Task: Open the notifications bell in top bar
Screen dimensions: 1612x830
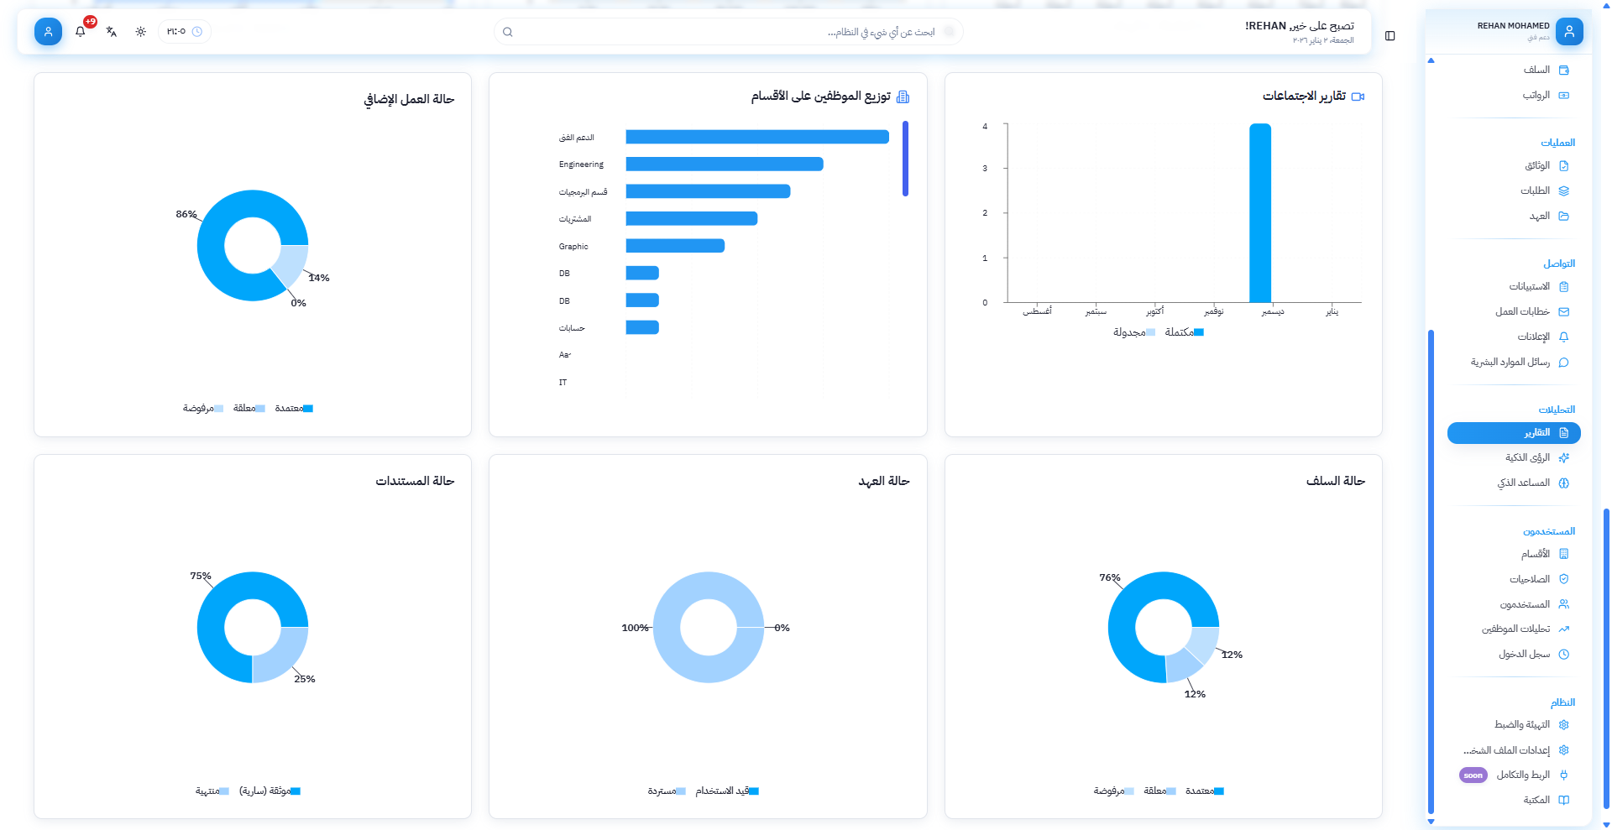Action: (81, 32)
